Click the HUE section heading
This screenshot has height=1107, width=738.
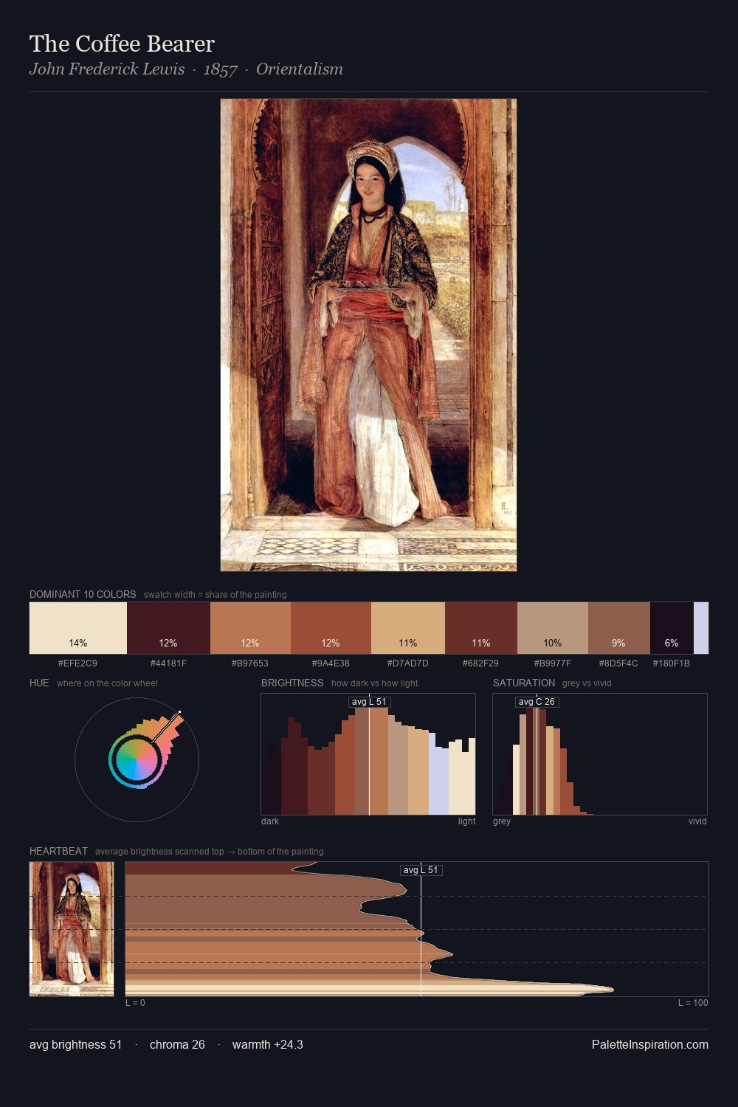coord(39,683)
